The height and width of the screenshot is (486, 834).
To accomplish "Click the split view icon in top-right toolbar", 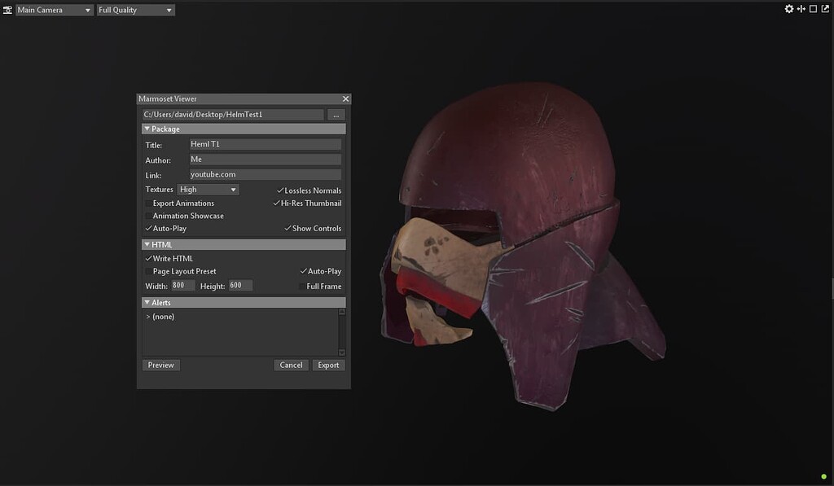I will (800, 8).
